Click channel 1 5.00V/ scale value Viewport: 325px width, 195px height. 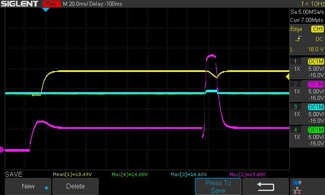pyautogui.click(x=316, y=69)
